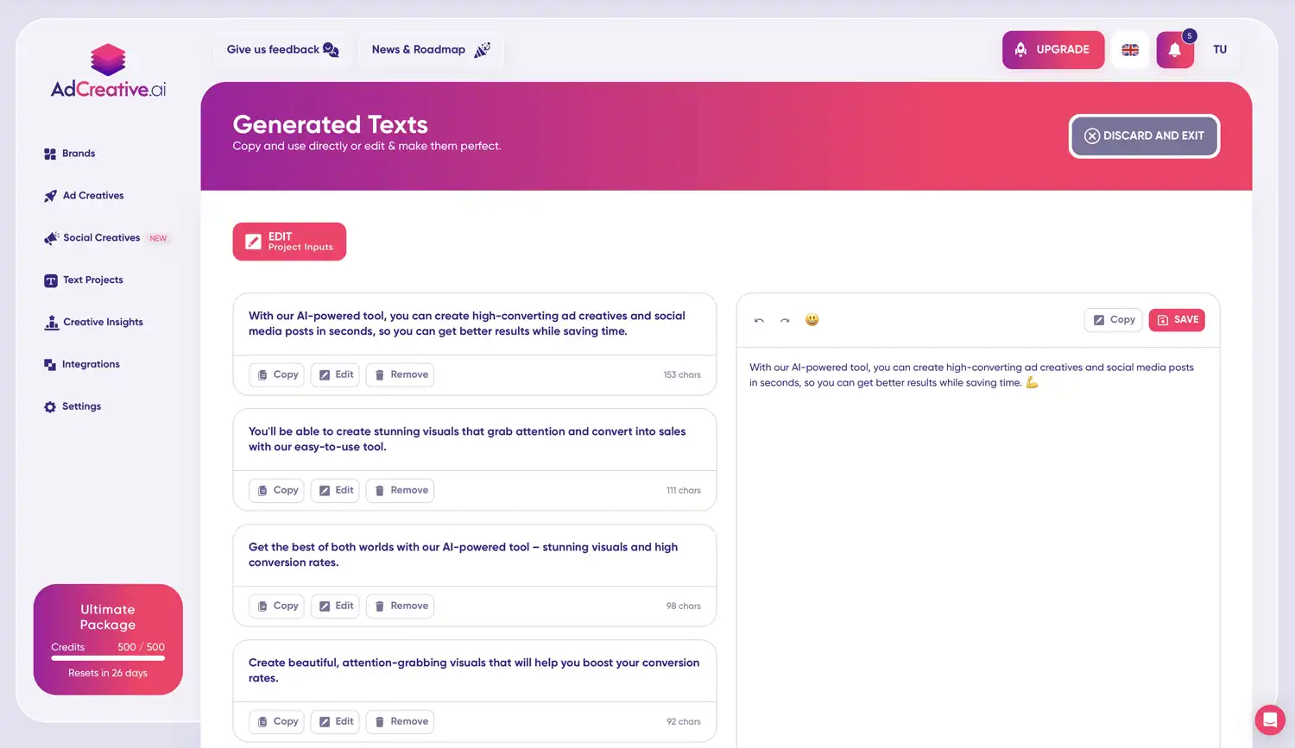
Task: Click the UPGRADE button
Action: coord(1052,49)
